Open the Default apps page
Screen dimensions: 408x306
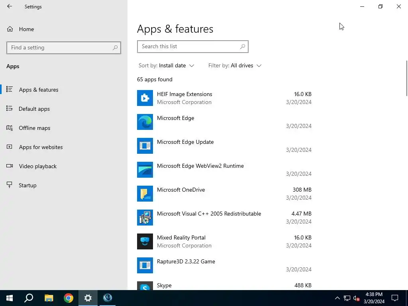[x=34, y=109]
